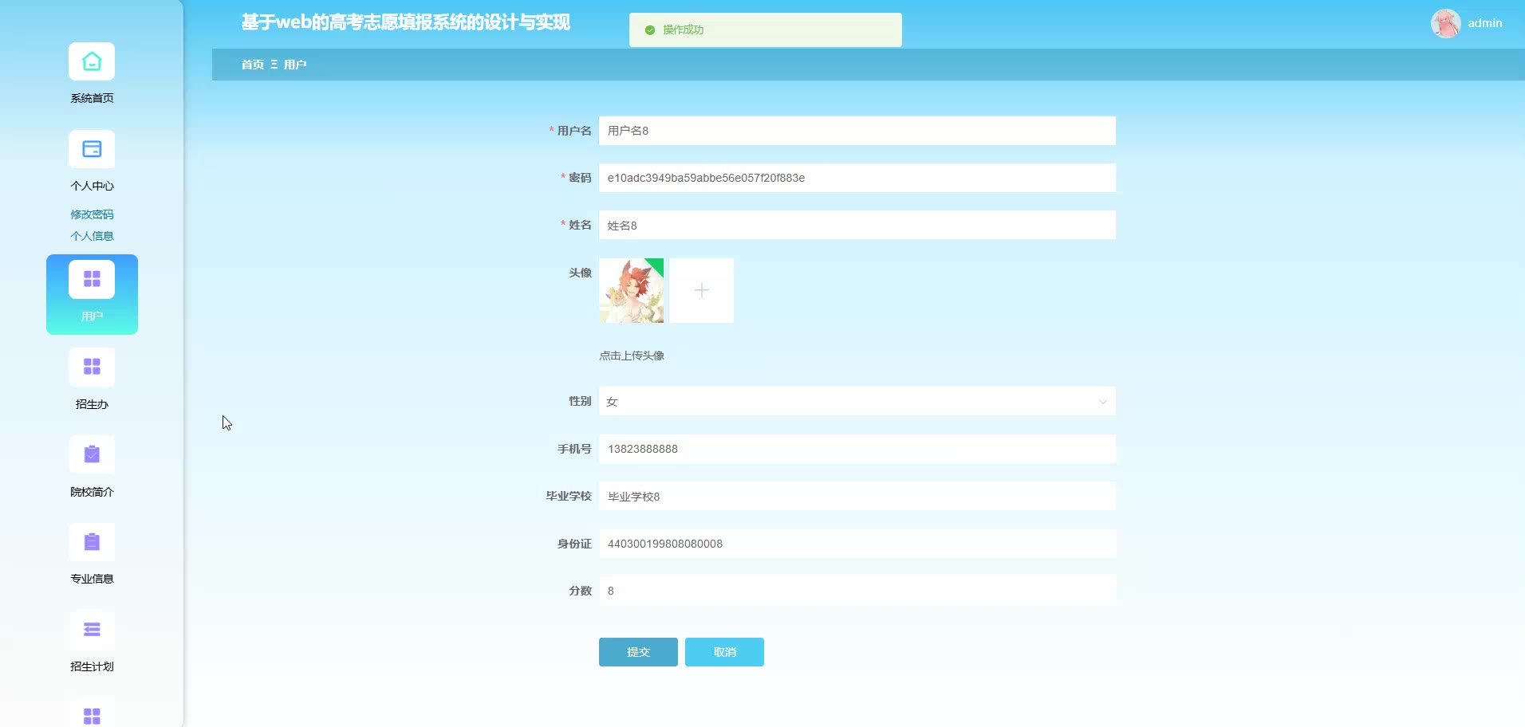Click the admin username text
1525x727 pixels.
1485,23
